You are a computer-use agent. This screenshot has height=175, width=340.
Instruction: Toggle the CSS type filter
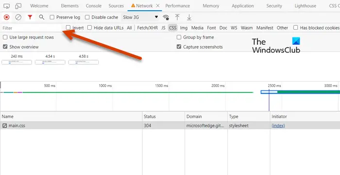(172, 28)
